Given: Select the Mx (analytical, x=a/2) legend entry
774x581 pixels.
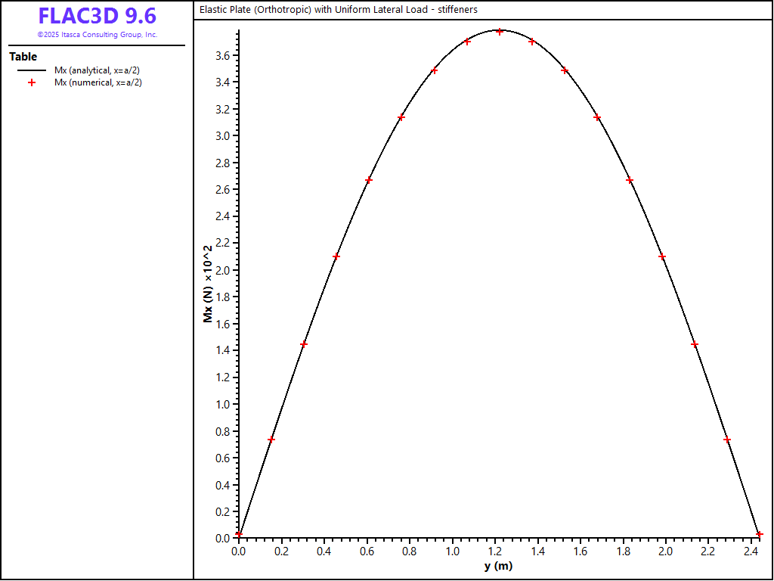Looking at the screenshot, I should [97, 70].
